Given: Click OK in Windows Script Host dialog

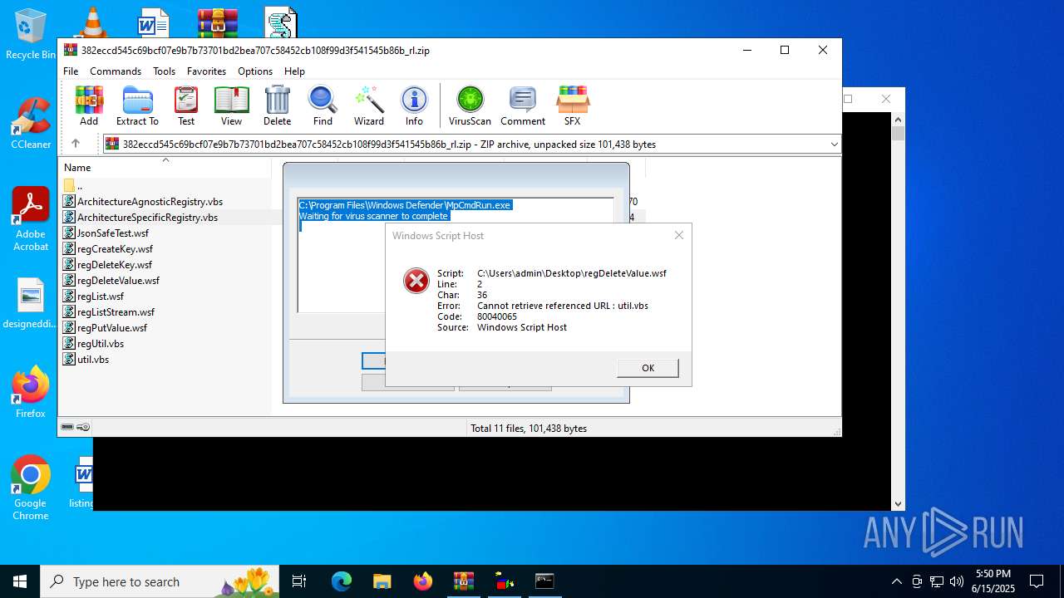Looking at the screenshot, I should (x=648, y=368).
